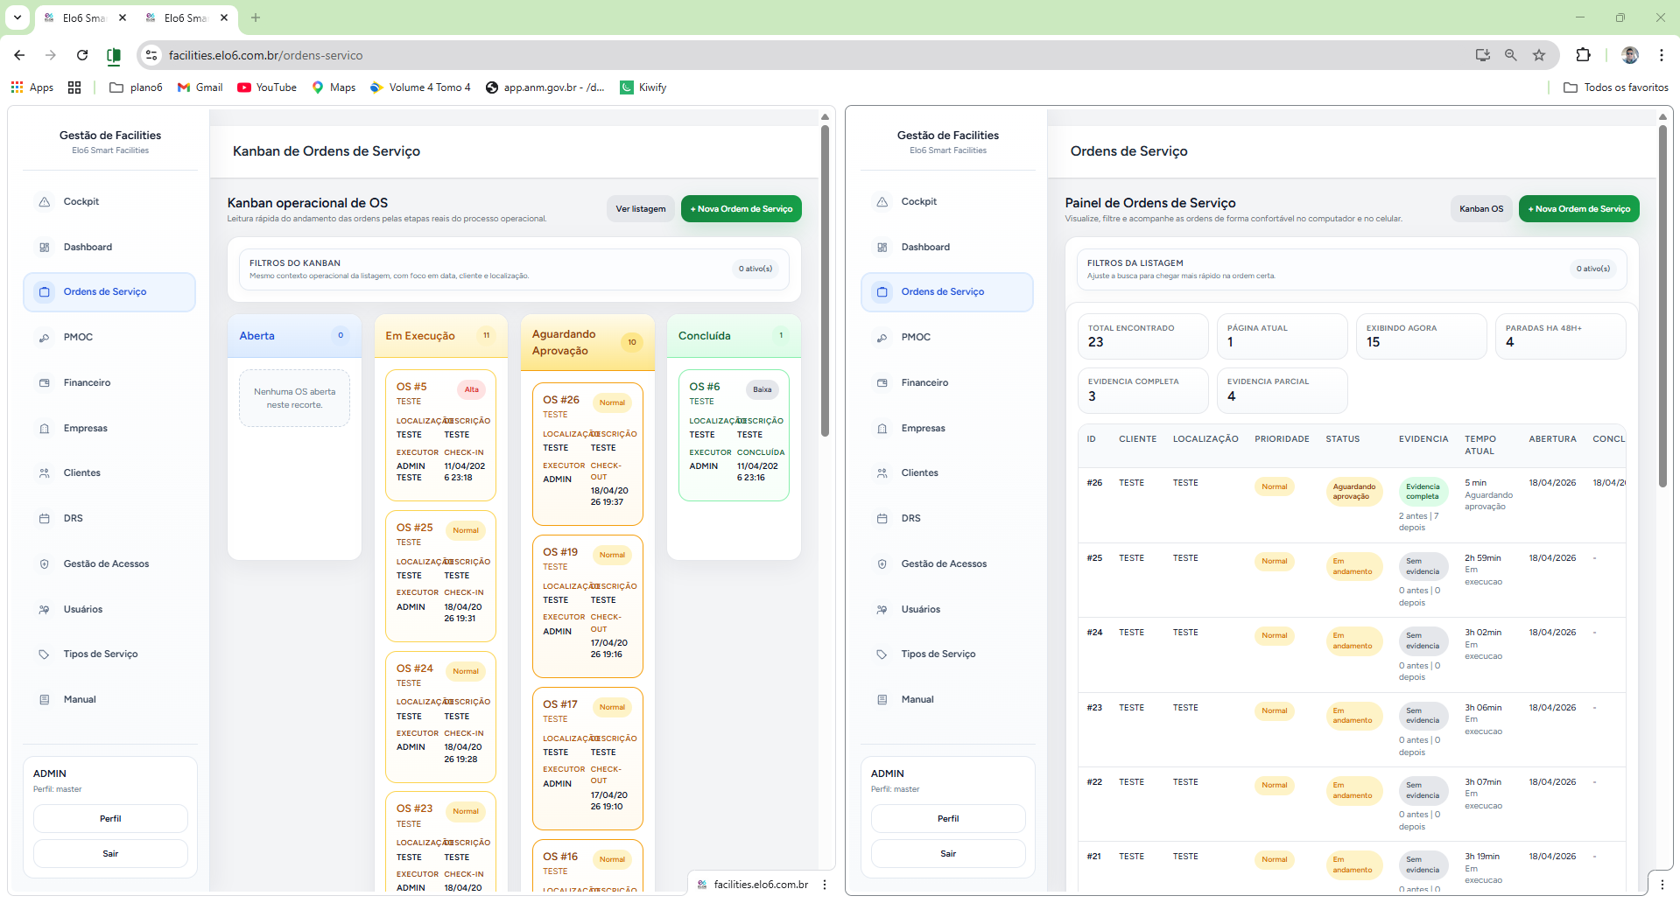Click the Paradas há 48h+ card
The height and width of the screenshot is (903, 1680).
click(1561, 336)
